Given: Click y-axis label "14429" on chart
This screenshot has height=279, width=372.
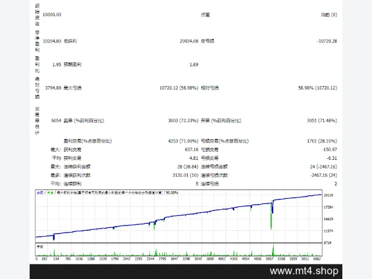Looking at the screenshot, I should (328, 219).
